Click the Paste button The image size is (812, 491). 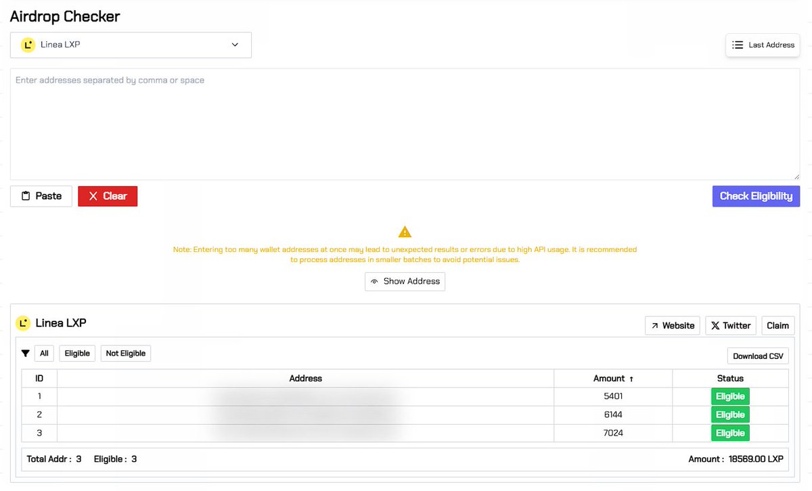coord(41,196)
